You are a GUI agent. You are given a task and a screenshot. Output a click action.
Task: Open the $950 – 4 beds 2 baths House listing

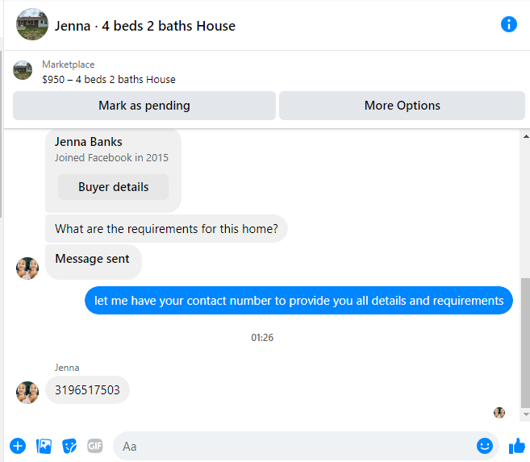coord(109,80)
